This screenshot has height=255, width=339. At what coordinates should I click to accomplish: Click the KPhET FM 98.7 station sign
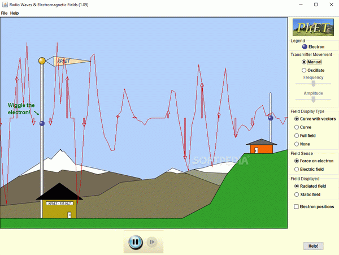(59, 202)
